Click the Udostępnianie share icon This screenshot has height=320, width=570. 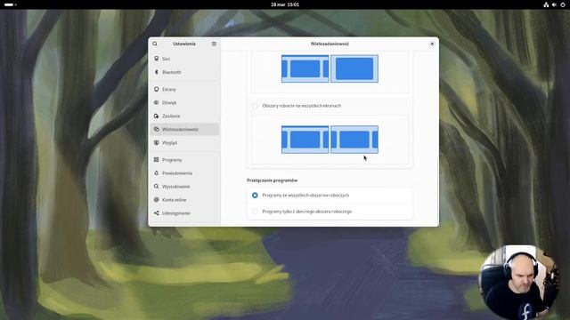157,213
